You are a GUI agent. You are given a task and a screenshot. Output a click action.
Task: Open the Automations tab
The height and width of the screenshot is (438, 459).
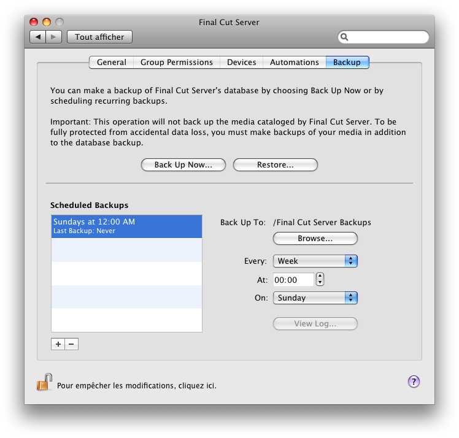tap(294, 63)
